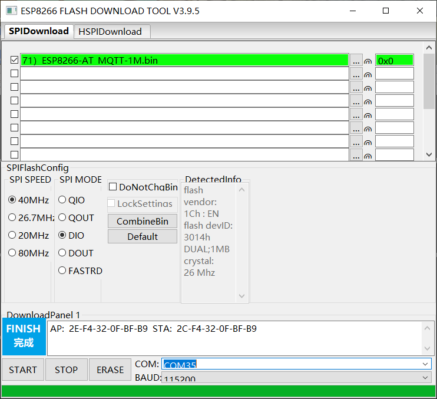
Task: Select 40MHz SPI speed
Action: (29, 200)
